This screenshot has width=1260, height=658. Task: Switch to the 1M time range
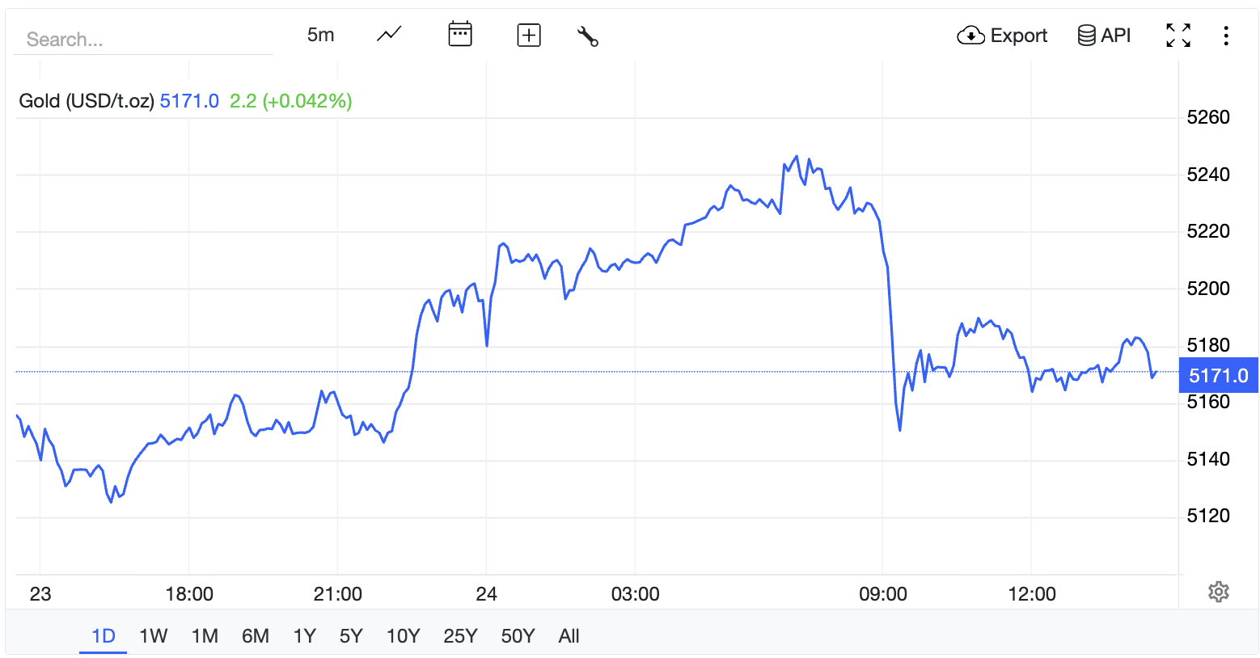(205, 636)
